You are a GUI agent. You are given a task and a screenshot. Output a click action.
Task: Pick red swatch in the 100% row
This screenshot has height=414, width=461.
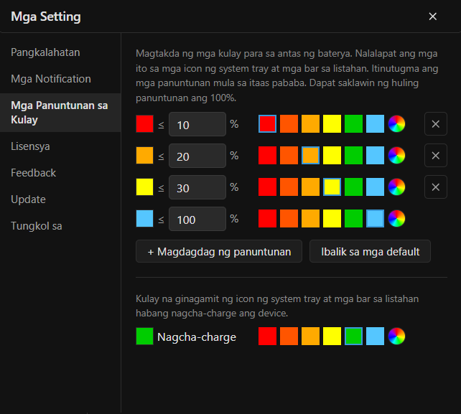[x=267, y=218]
